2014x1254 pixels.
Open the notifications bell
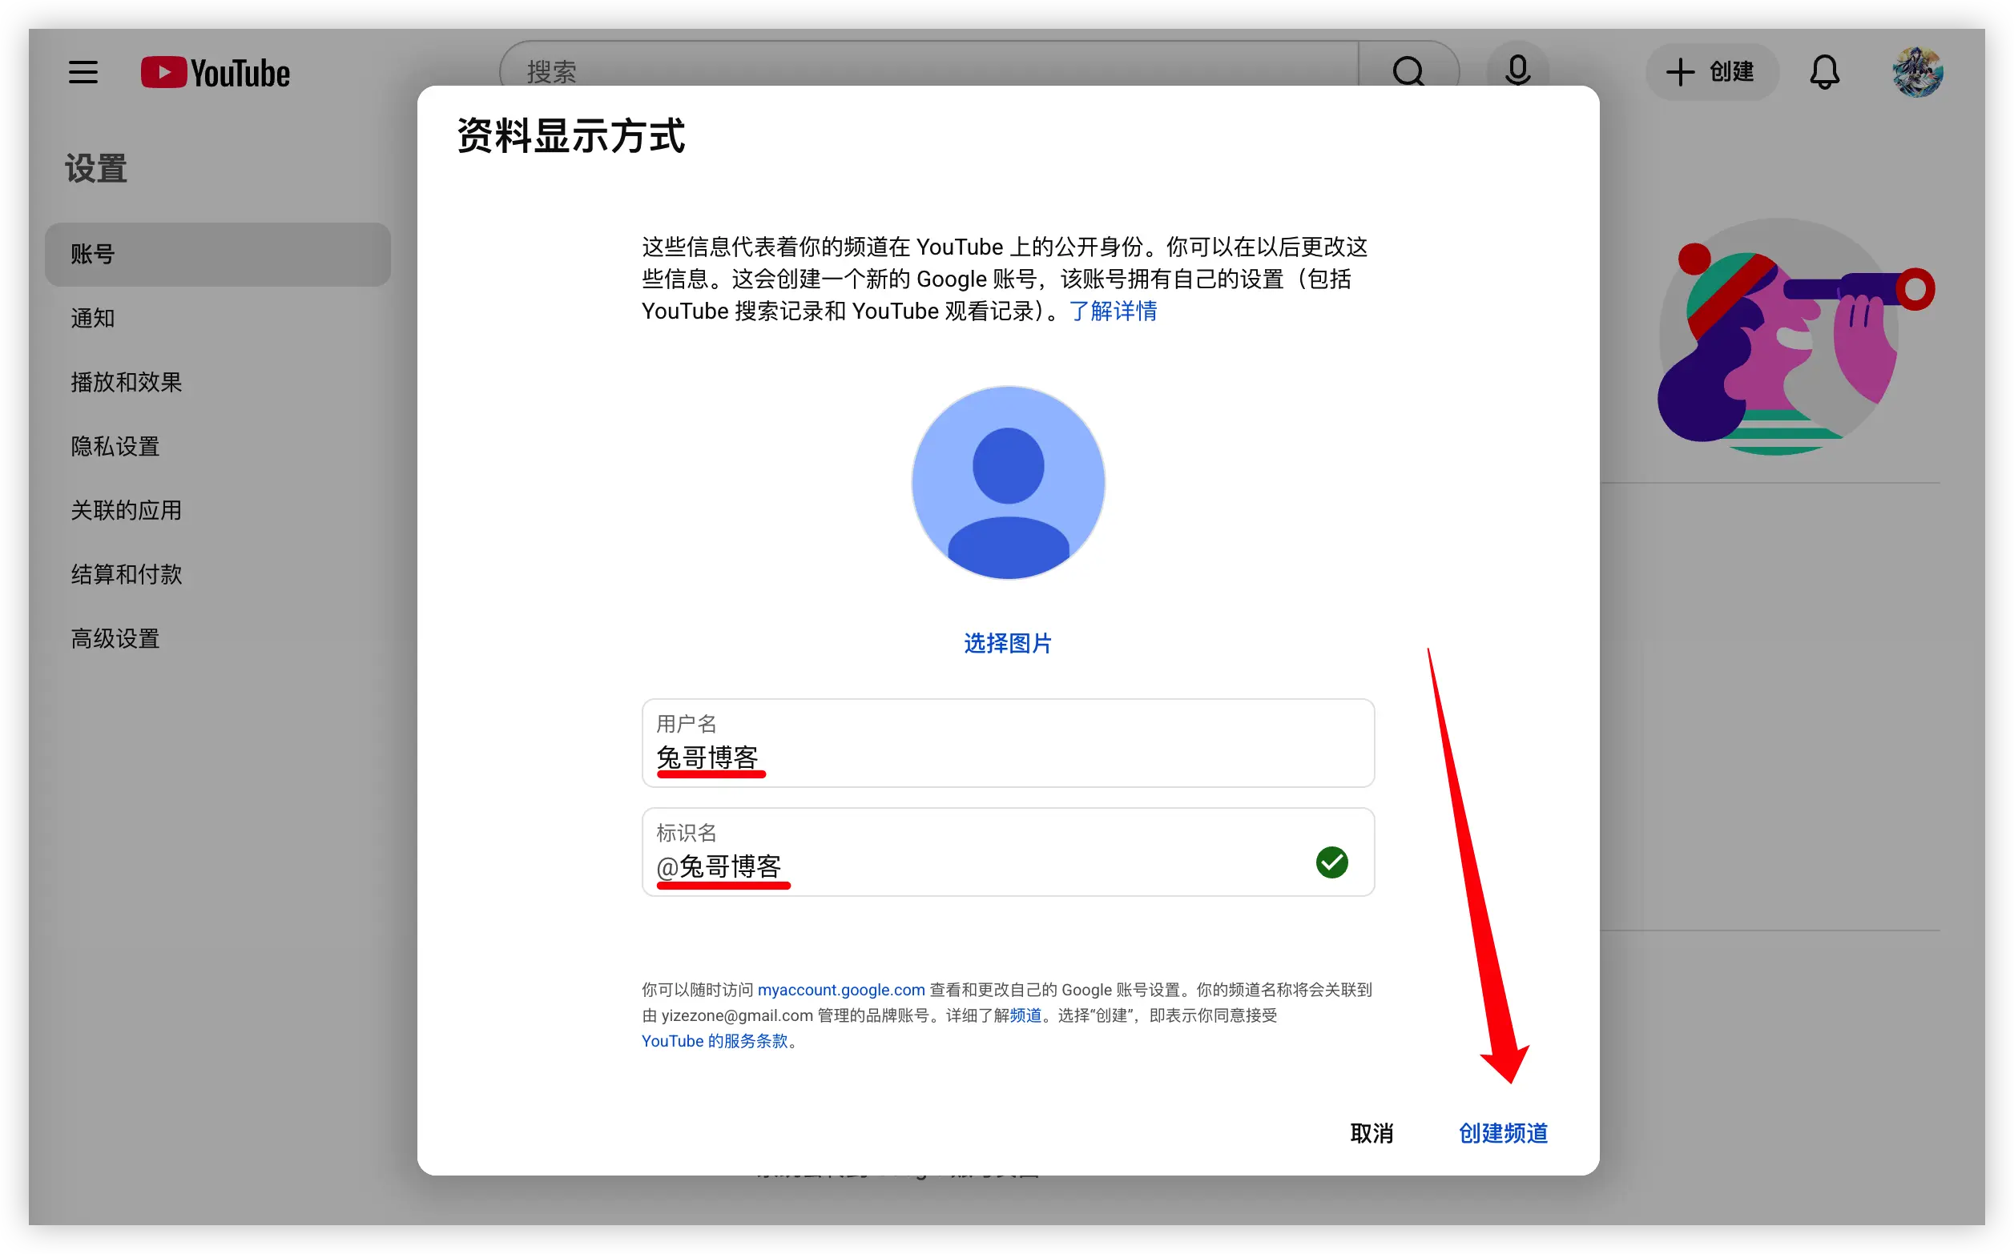(1824, 72)
